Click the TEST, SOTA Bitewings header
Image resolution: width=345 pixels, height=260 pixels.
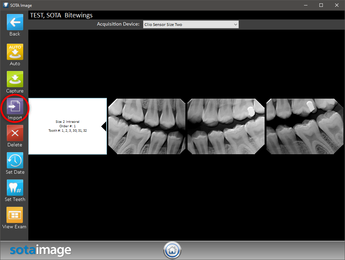(61, 15)
